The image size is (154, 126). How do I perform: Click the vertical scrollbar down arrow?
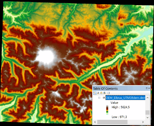click(x=147, y=117)
